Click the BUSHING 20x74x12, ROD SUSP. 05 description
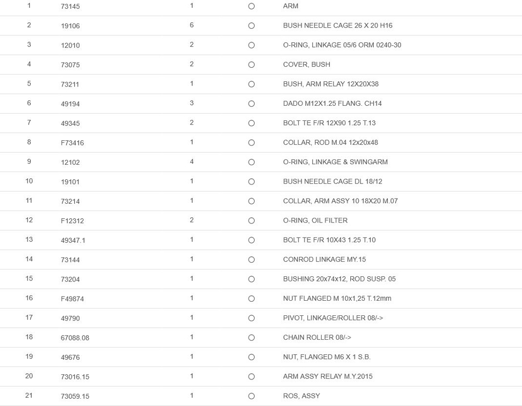Image resolution: width=522 pixels, height=406 pixels. (339, 279)
